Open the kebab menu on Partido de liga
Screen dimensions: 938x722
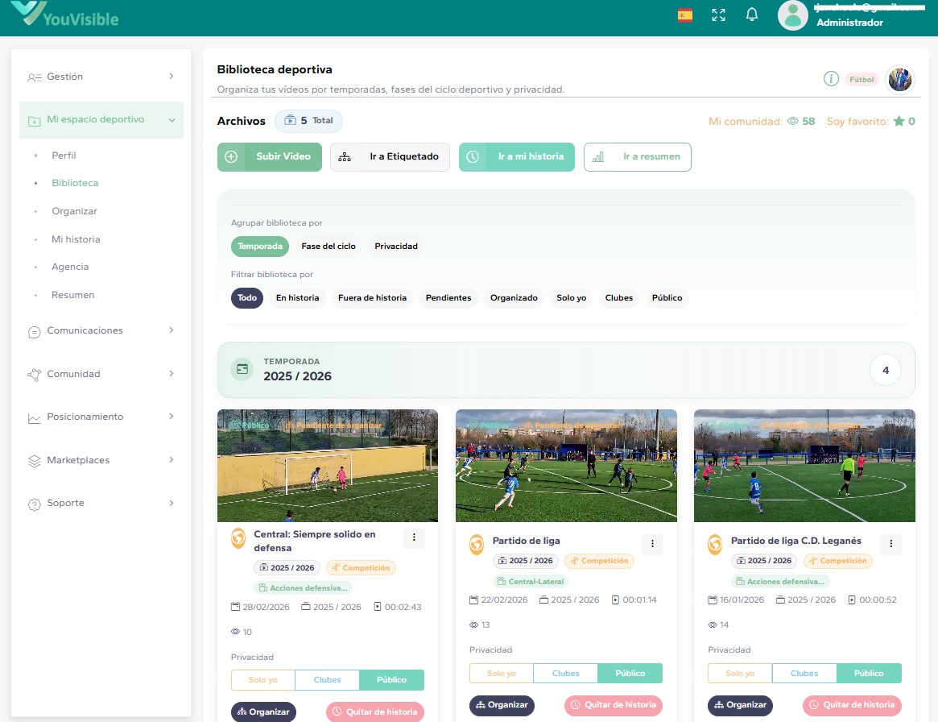(x=652, y=544)
